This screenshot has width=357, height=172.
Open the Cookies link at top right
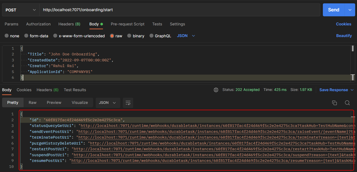[344, 24]
